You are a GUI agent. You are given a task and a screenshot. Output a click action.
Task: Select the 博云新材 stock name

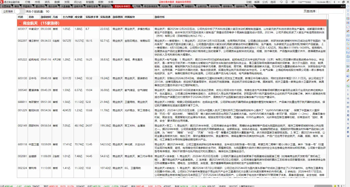pos(34,41)
